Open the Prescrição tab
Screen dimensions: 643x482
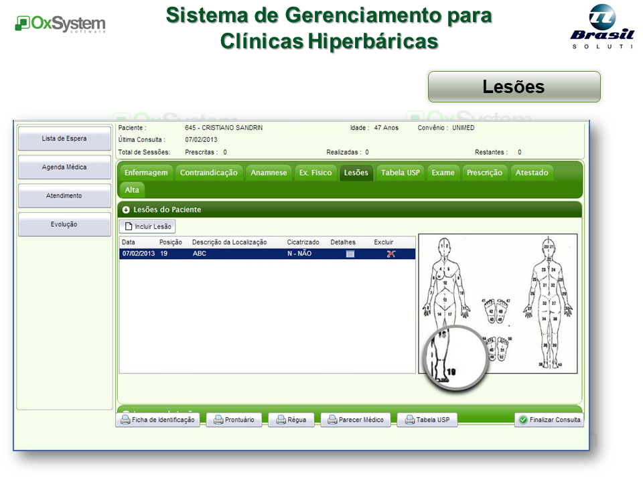(484, 173)
